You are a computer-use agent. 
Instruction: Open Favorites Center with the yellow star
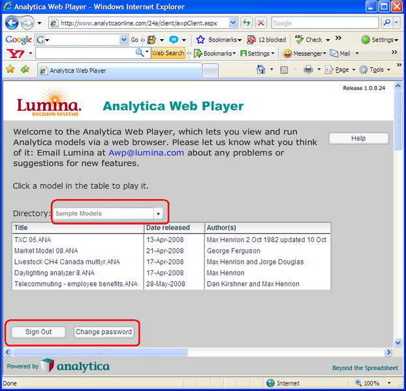click(10, 69)
